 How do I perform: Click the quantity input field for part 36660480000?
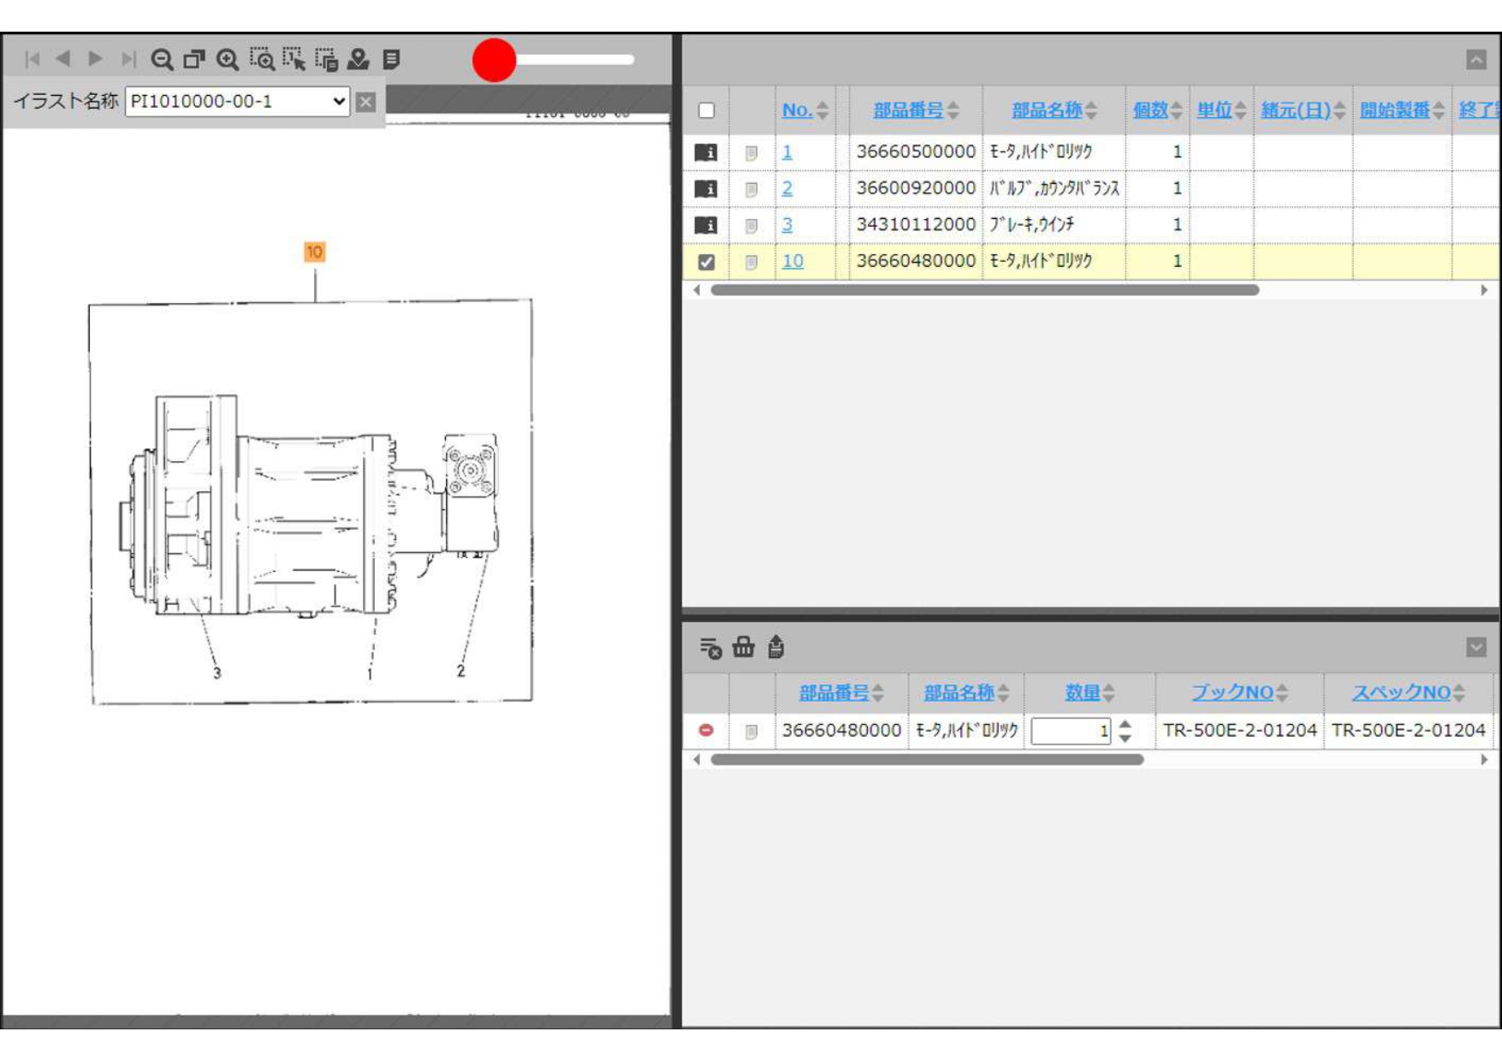1069,731
